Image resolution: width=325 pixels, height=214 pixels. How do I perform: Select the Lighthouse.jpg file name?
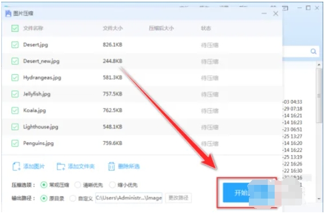pos(41,127)
